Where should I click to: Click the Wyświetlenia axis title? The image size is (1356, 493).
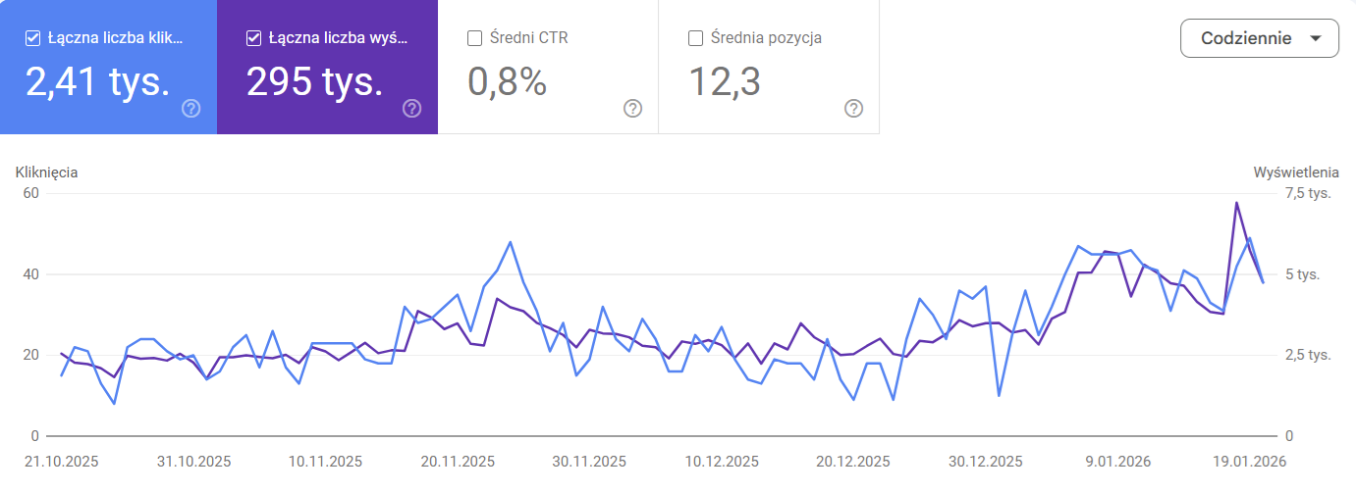tap(1296, 173)
